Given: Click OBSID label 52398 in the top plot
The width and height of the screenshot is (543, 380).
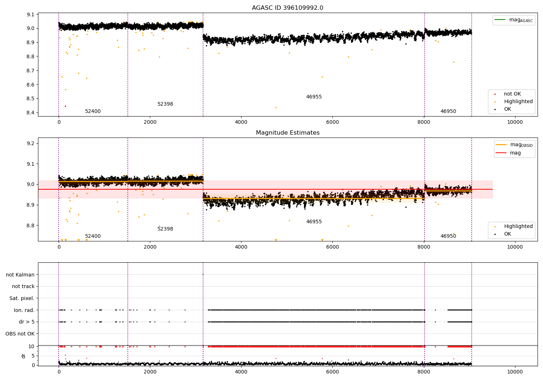Looking at the screenshot, I should [165, 104].
